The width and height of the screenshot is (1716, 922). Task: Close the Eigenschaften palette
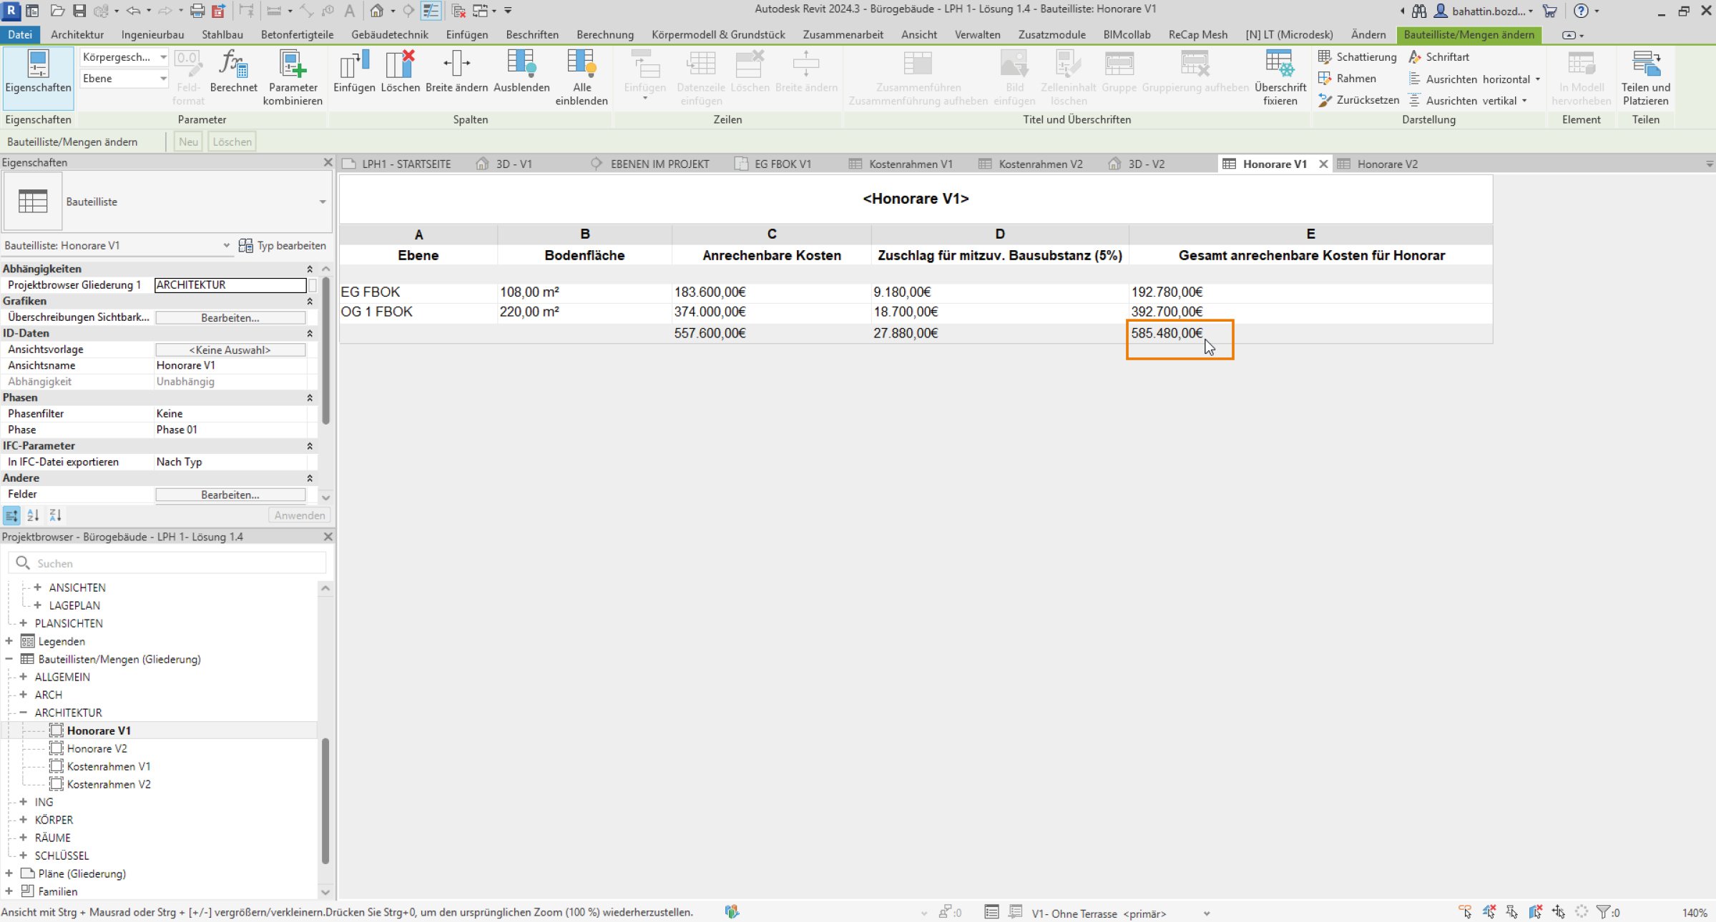[x=328, y=162]
